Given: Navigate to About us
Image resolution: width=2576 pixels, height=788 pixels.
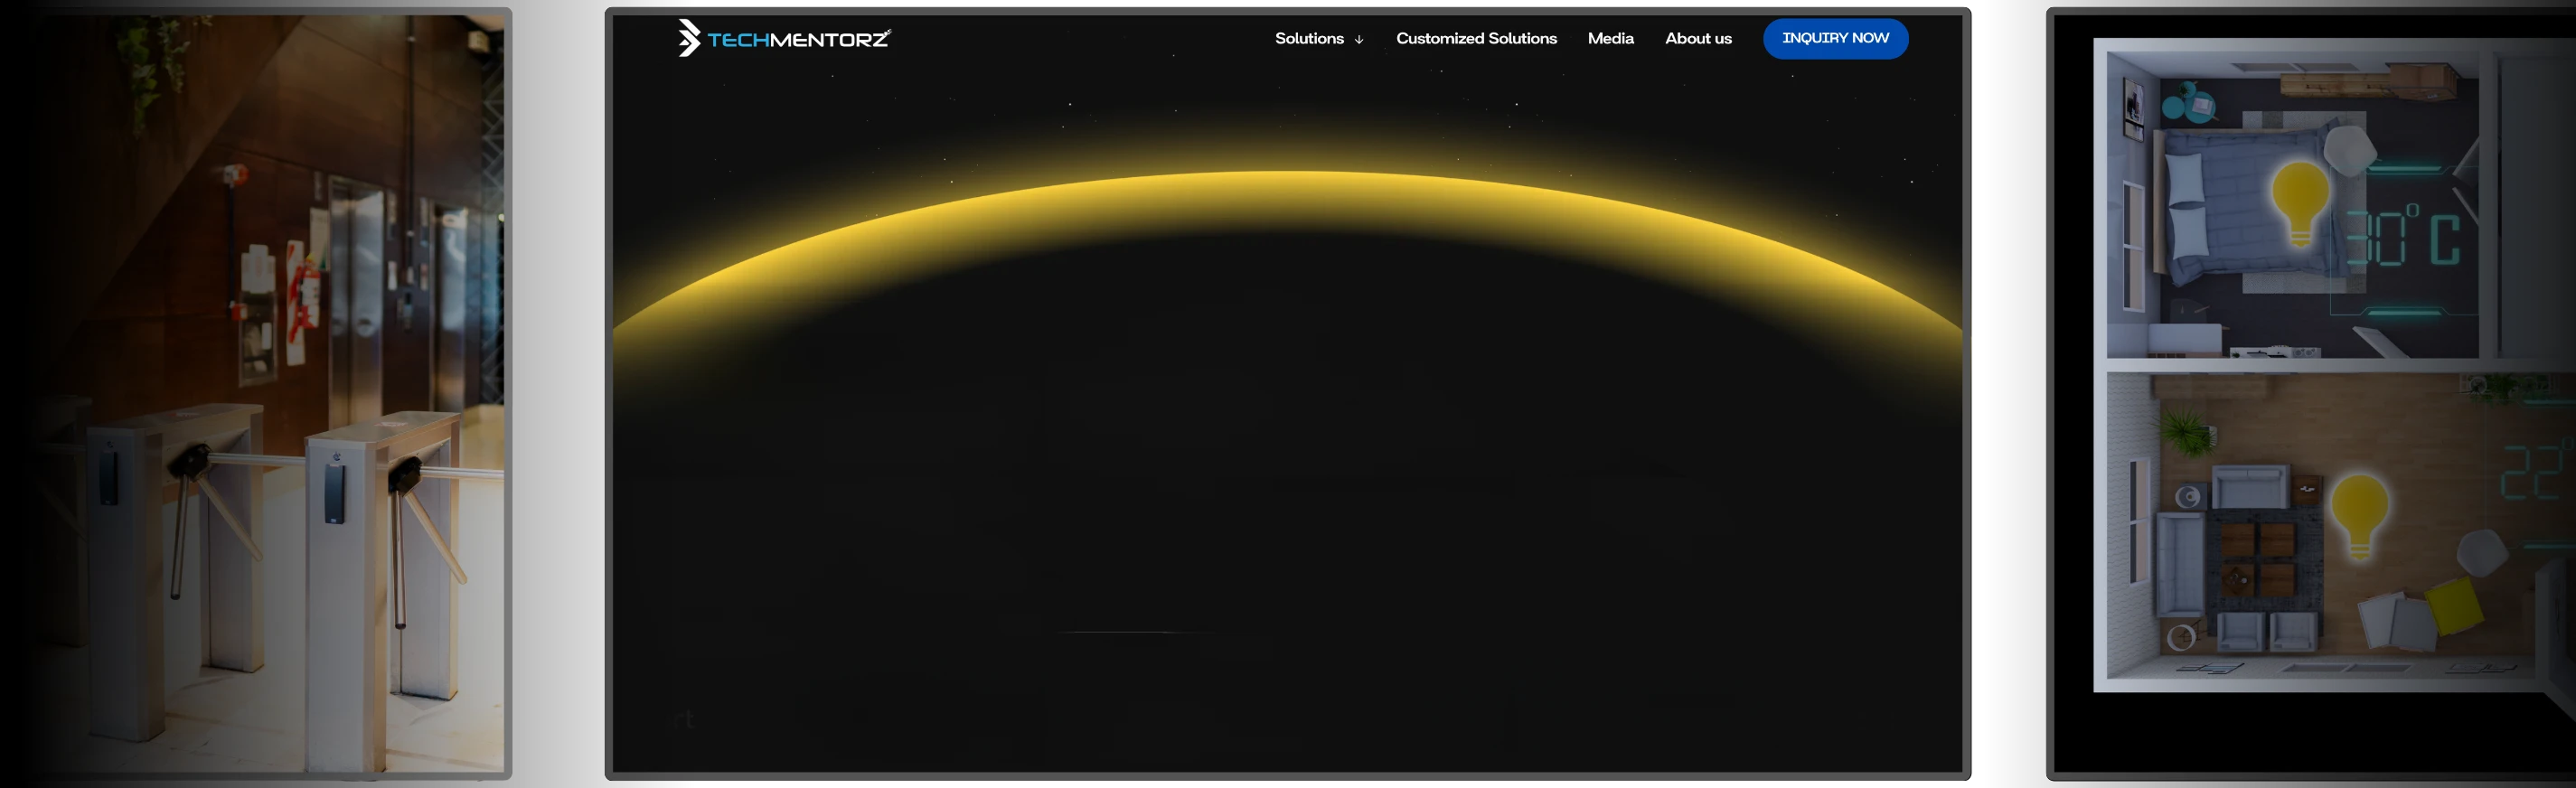Looking at the screenshot, I should point(1698,38).
